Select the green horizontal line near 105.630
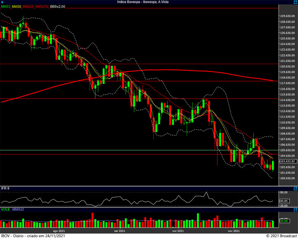 [x=124, y=150]
